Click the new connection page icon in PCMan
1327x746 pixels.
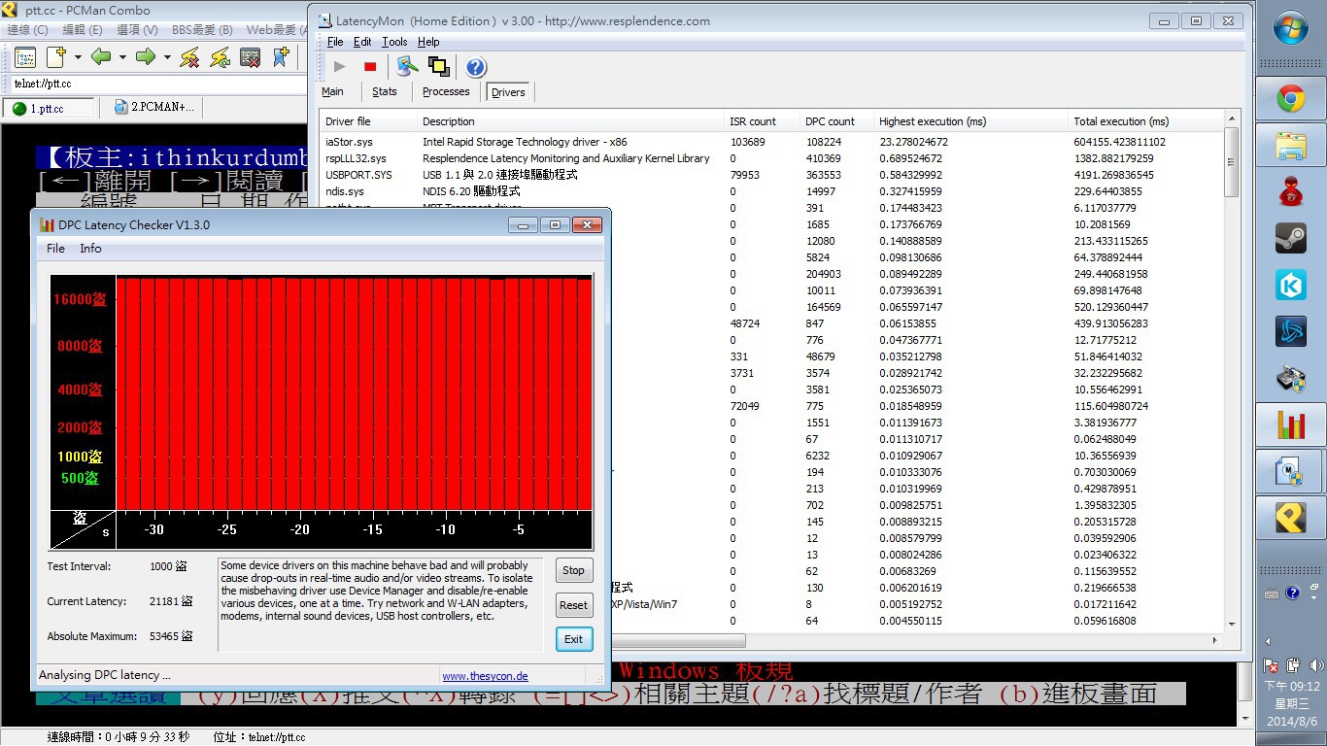pyautogui.click(x=55, y=57)
